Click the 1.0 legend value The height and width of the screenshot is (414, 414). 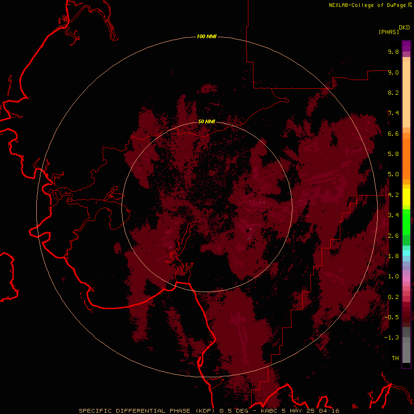pyautogui.click(x=393, y=276)
